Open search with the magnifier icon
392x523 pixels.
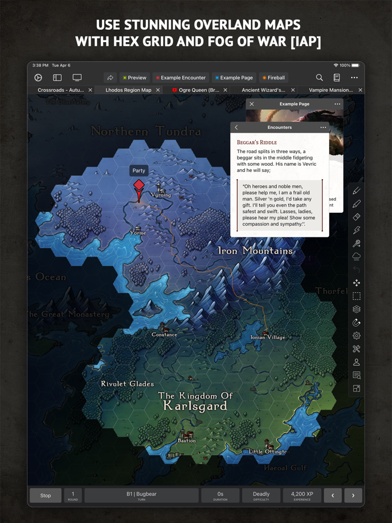(x=319, y=78)
